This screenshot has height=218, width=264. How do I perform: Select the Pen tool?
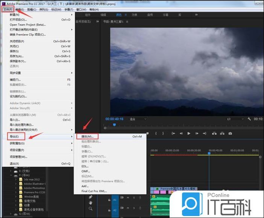point(91,197)
